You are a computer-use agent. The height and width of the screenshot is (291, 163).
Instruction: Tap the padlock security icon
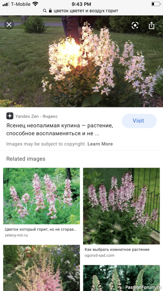(x=50, y=11)
